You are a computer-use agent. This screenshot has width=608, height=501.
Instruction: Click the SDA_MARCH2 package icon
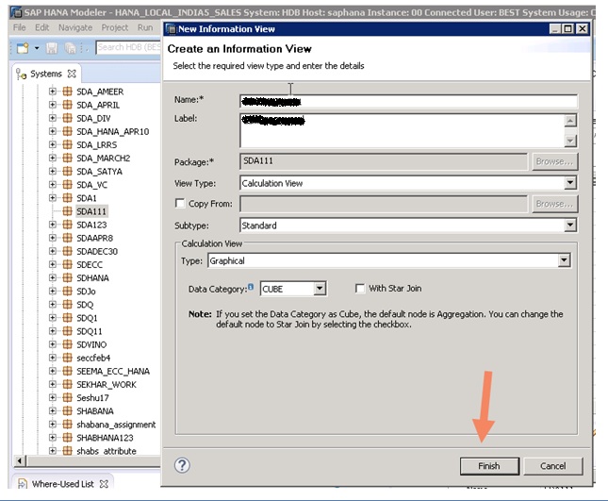pos(68,158)
